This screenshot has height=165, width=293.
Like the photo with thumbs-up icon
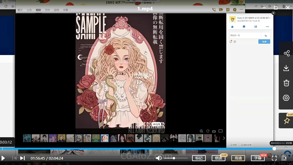232,27
